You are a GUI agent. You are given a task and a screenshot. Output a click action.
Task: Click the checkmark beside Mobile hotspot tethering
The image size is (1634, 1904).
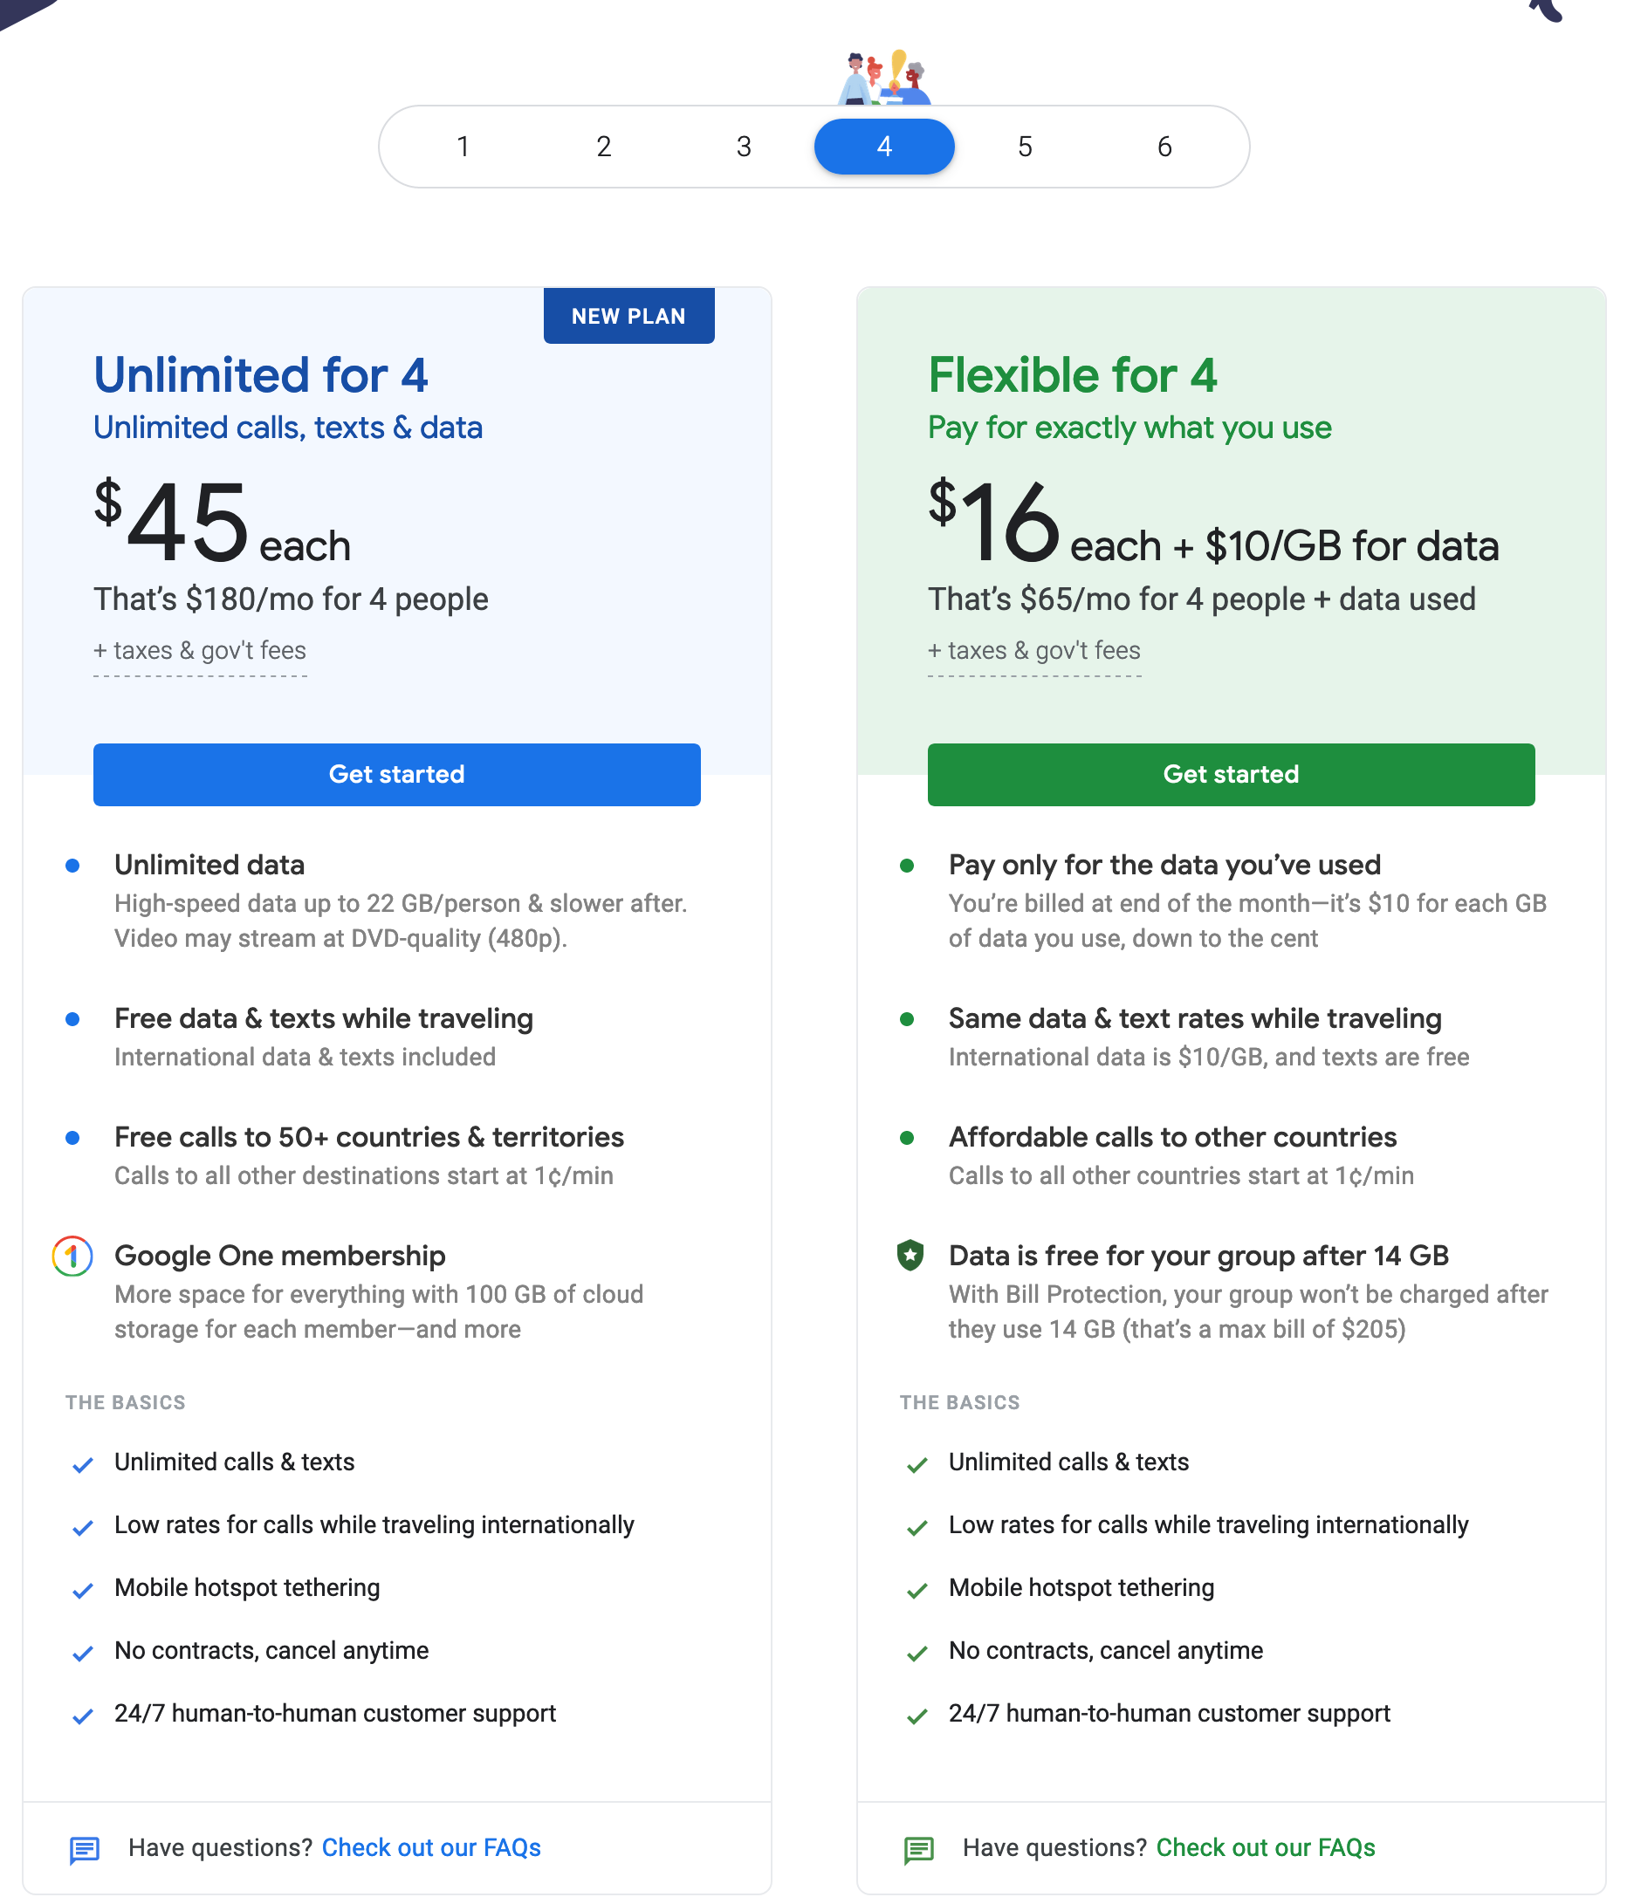[x=83, y=1591]
